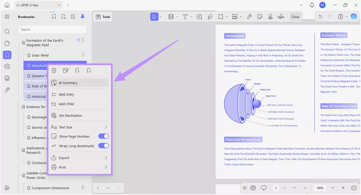
Task: Expand the shape tool dropdown arrow
Action: point(227,17)
